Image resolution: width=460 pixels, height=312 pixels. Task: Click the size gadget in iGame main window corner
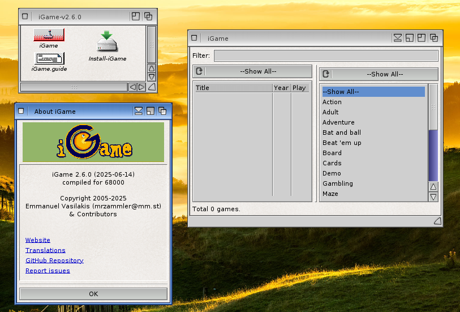point(437,221)
